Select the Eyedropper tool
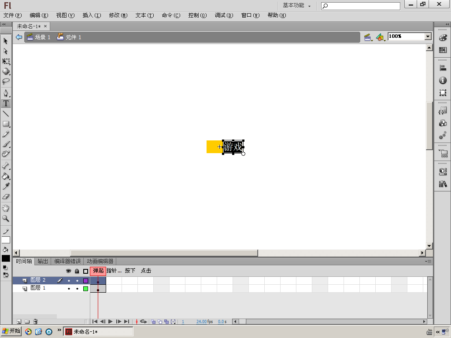The height and width of the screenshot is (338, 451). [x=6, y=187]
